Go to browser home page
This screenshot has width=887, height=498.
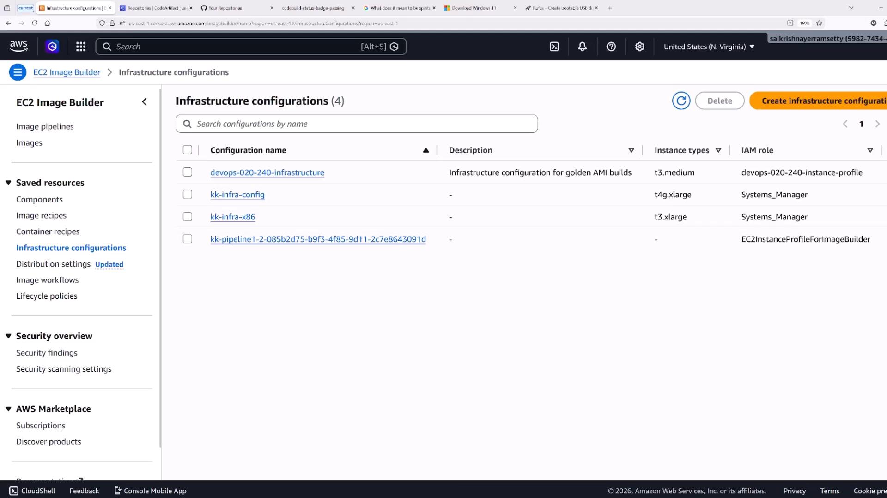click(47, 23)
